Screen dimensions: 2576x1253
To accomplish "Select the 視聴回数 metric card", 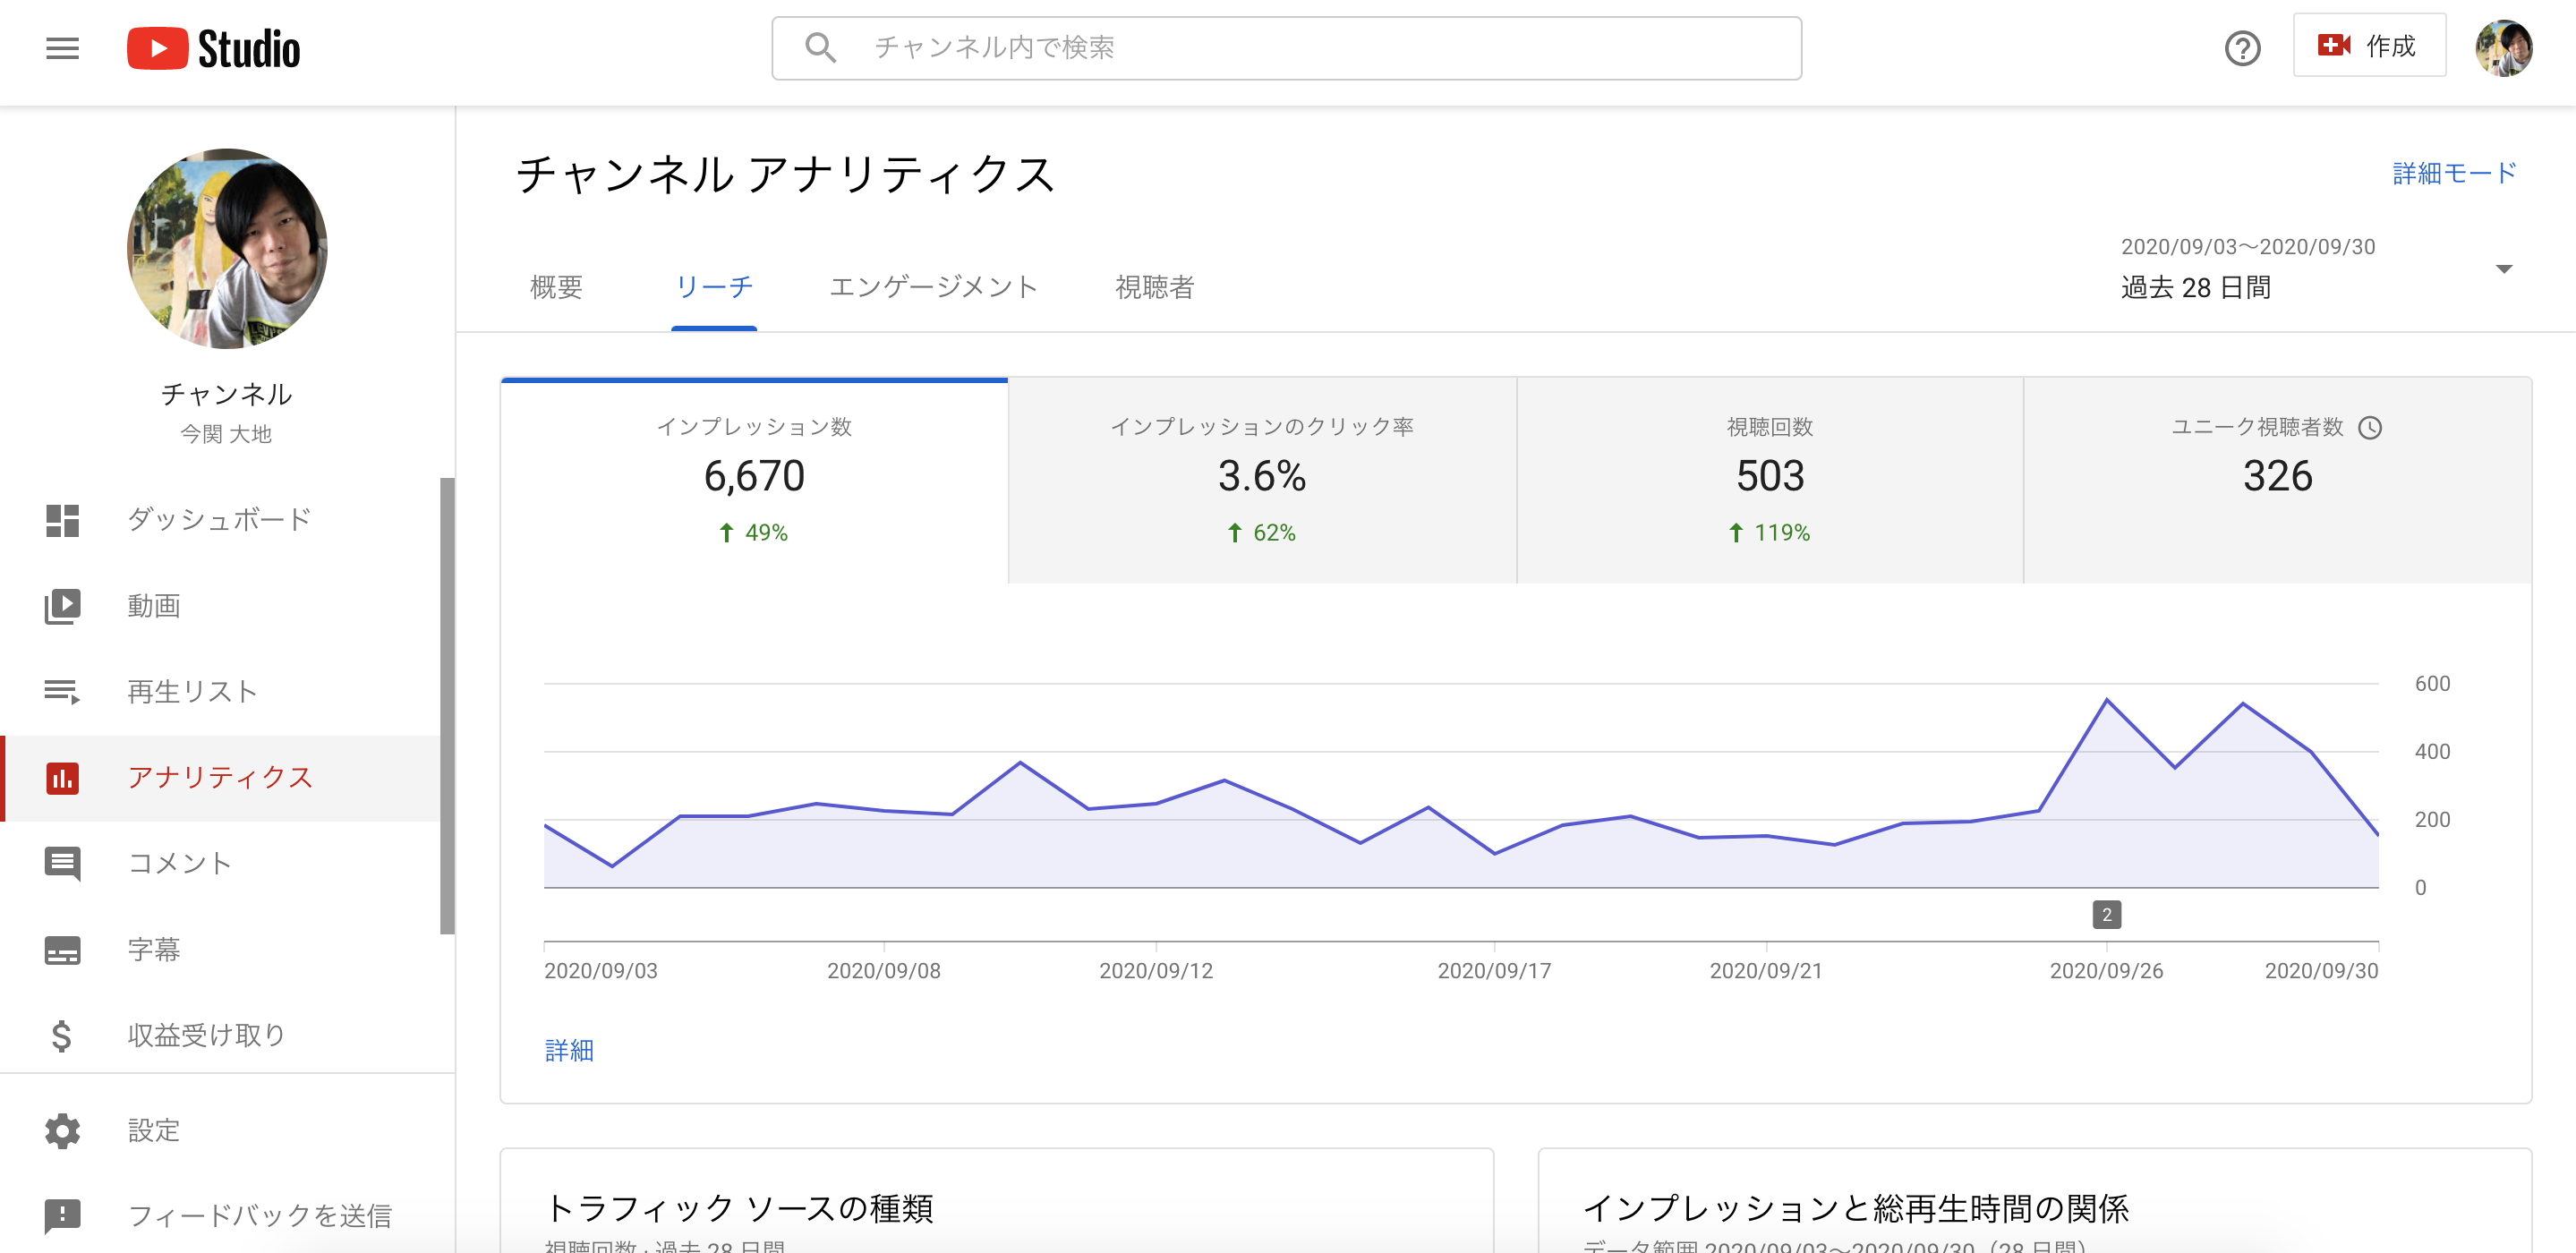I will [x=1770, y=480].
